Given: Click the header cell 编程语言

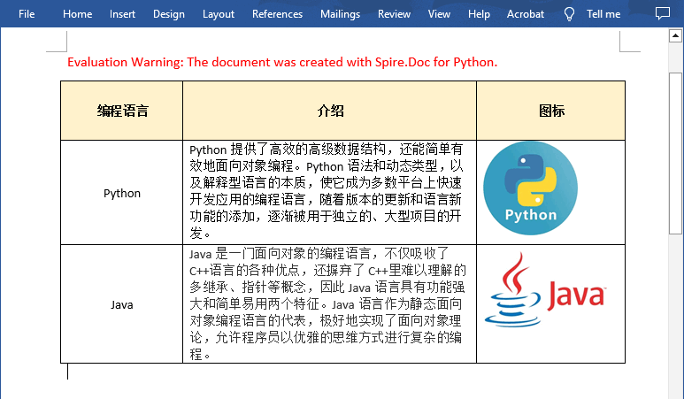Looking at the screenshot, I should [x=122, y=111].
